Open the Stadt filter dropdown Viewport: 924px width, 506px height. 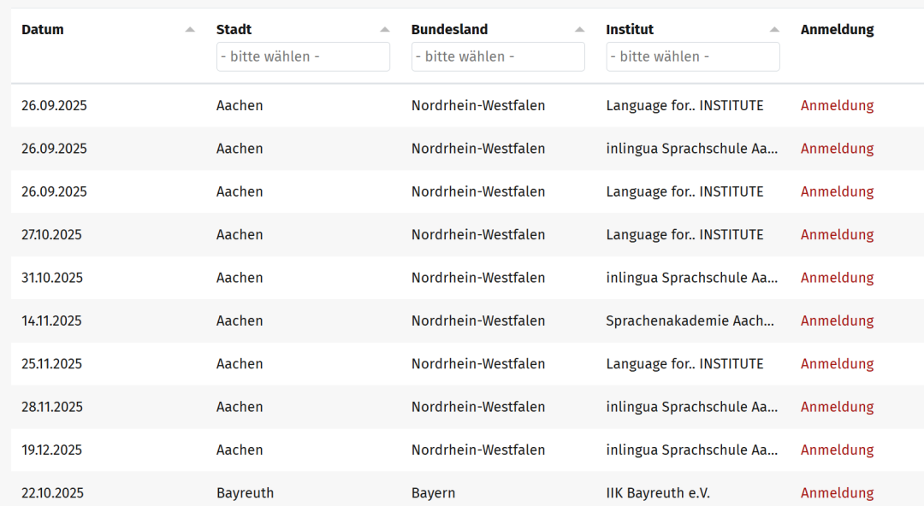coord(303,56)
